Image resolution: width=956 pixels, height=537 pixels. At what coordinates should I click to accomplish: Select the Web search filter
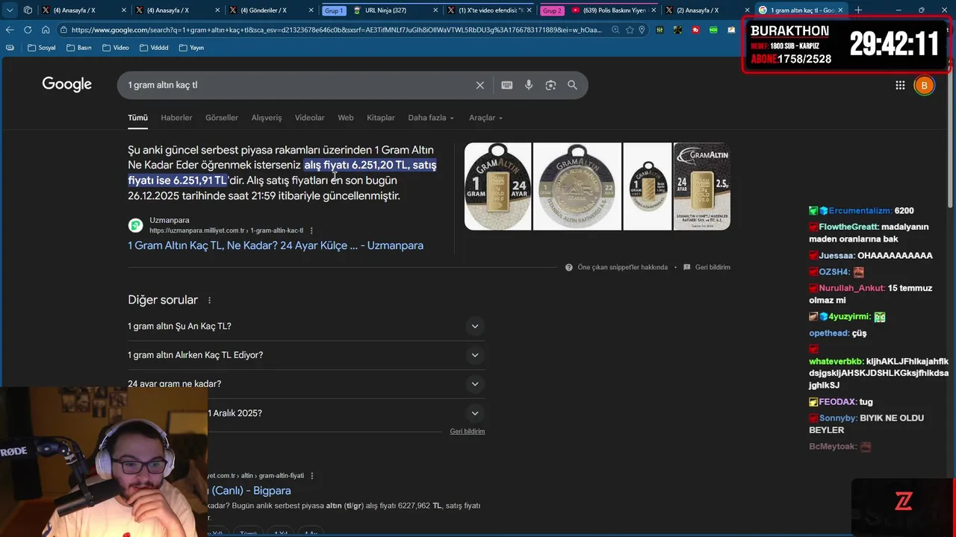point(345,118)
